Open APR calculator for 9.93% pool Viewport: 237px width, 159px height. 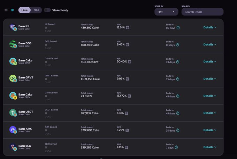(128, 79)
